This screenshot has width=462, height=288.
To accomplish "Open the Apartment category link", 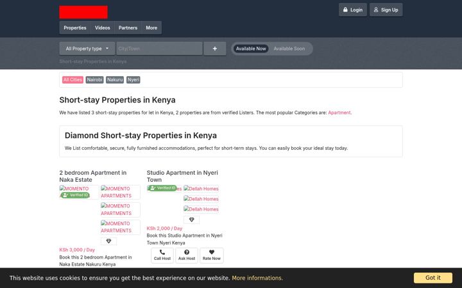I will (x=339, y=113).
